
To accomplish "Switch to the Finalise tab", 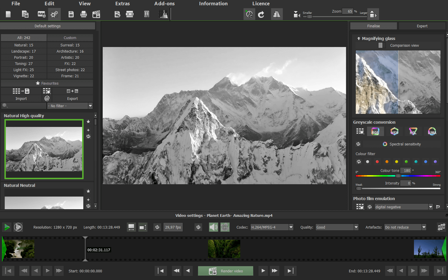I will coord(373,26).
